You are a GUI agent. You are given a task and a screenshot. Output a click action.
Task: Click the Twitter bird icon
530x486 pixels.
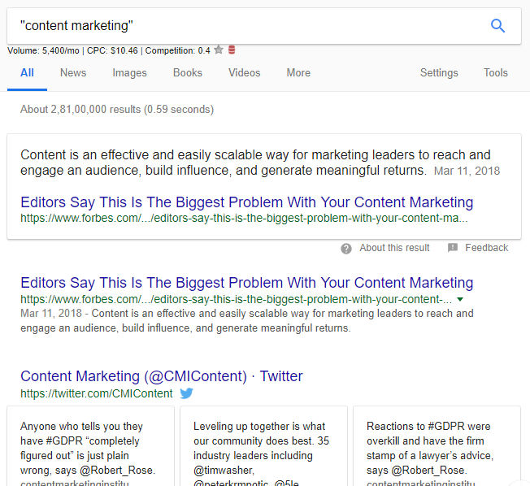click(186, 393)
